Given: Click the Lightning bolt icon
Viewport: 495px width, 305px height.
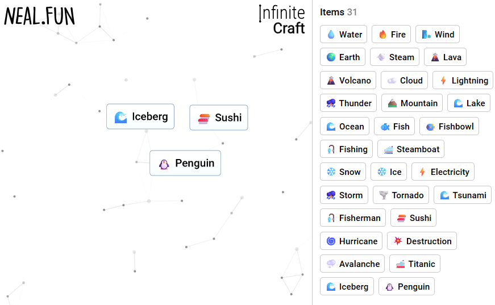Looking at the screenshot, I should click(x=443, y=81).
